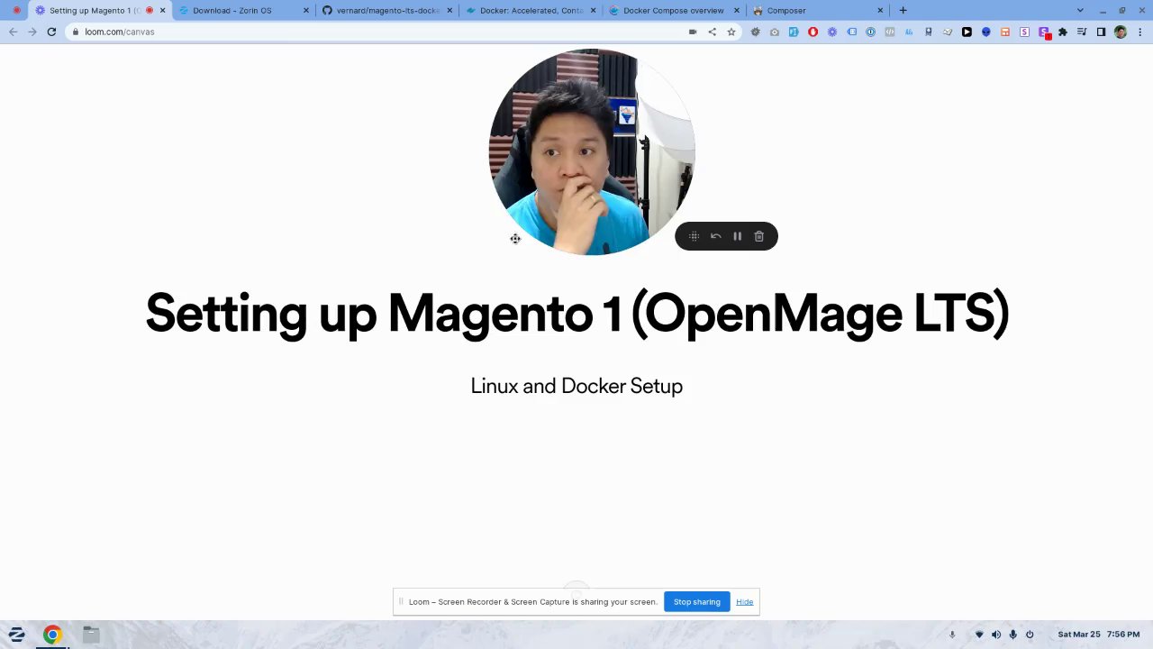Open Chrome from the taskbar

(52, 635)
